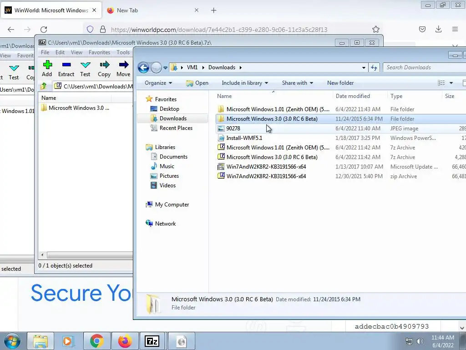Click Open button in Explorer toolbar

tap(198, 83)
